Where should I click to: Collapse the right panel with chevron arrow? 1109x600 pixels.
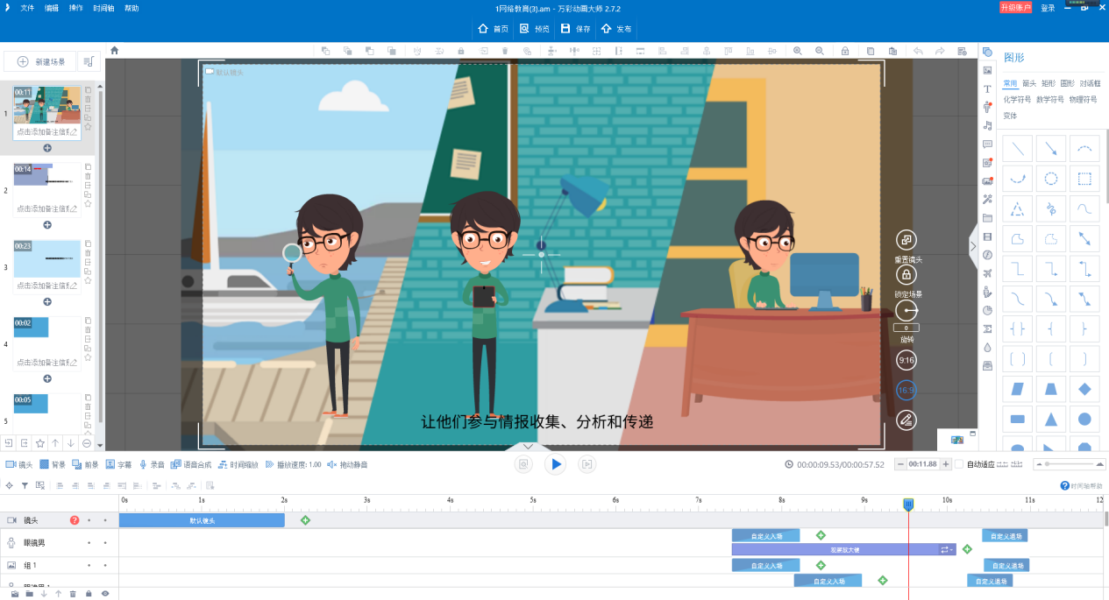973,247
